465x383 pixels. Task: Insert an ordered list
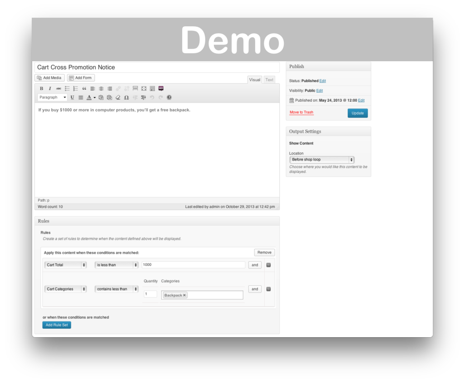(75, 88)
